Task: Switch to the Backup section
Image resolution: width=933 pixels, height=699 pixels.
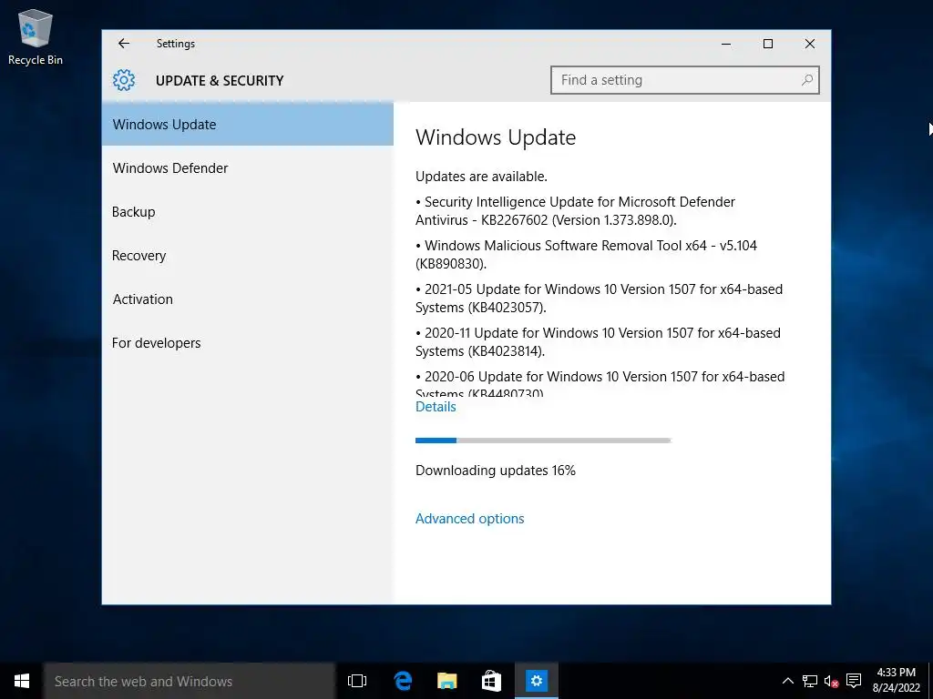Action: click(248, 211)
